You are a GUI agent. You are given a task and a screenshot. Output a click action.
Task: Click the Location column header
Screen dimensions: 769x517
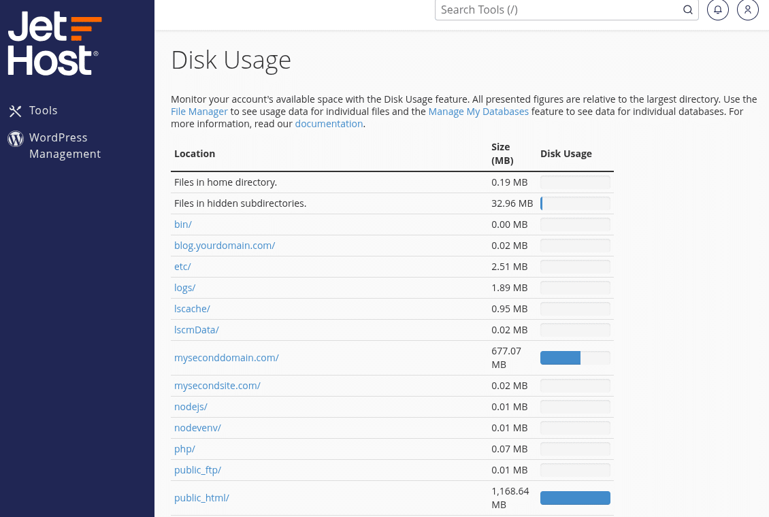click(195, 154)
